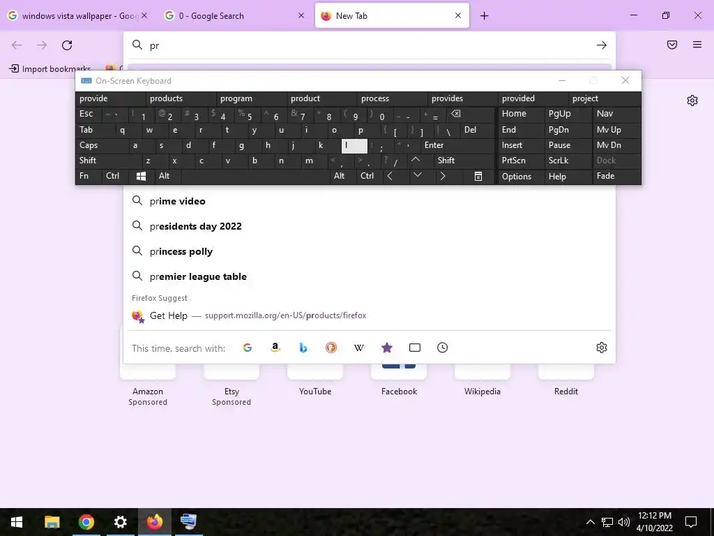Click the new tab page personalize gear
The image size is (714, 536).
tap(692, 100)
